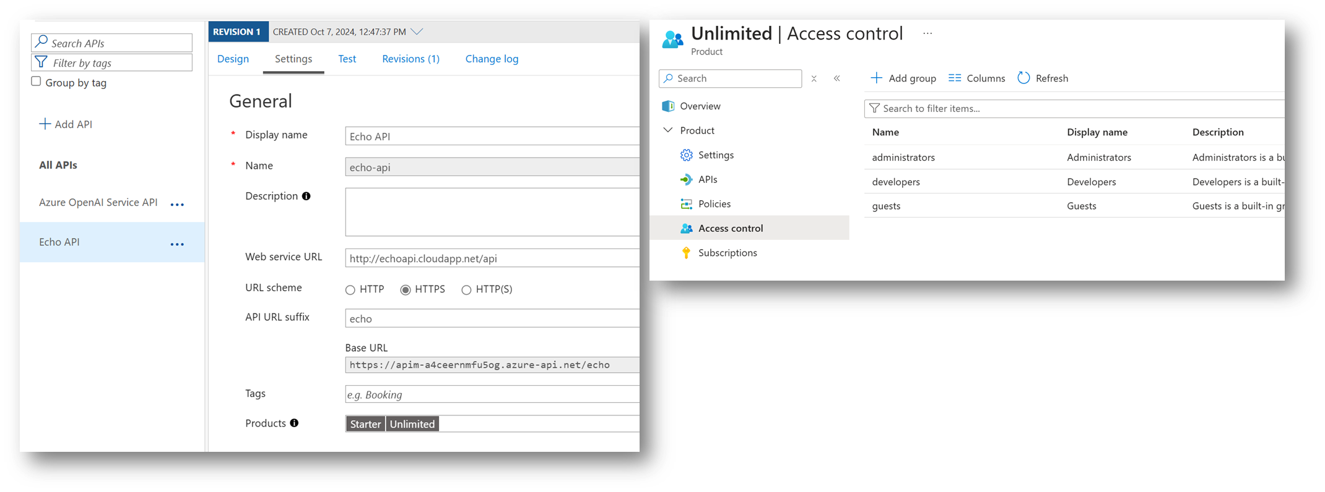Click the Web service URL field
Screen dimensions: 1325x492
point(492,258)
